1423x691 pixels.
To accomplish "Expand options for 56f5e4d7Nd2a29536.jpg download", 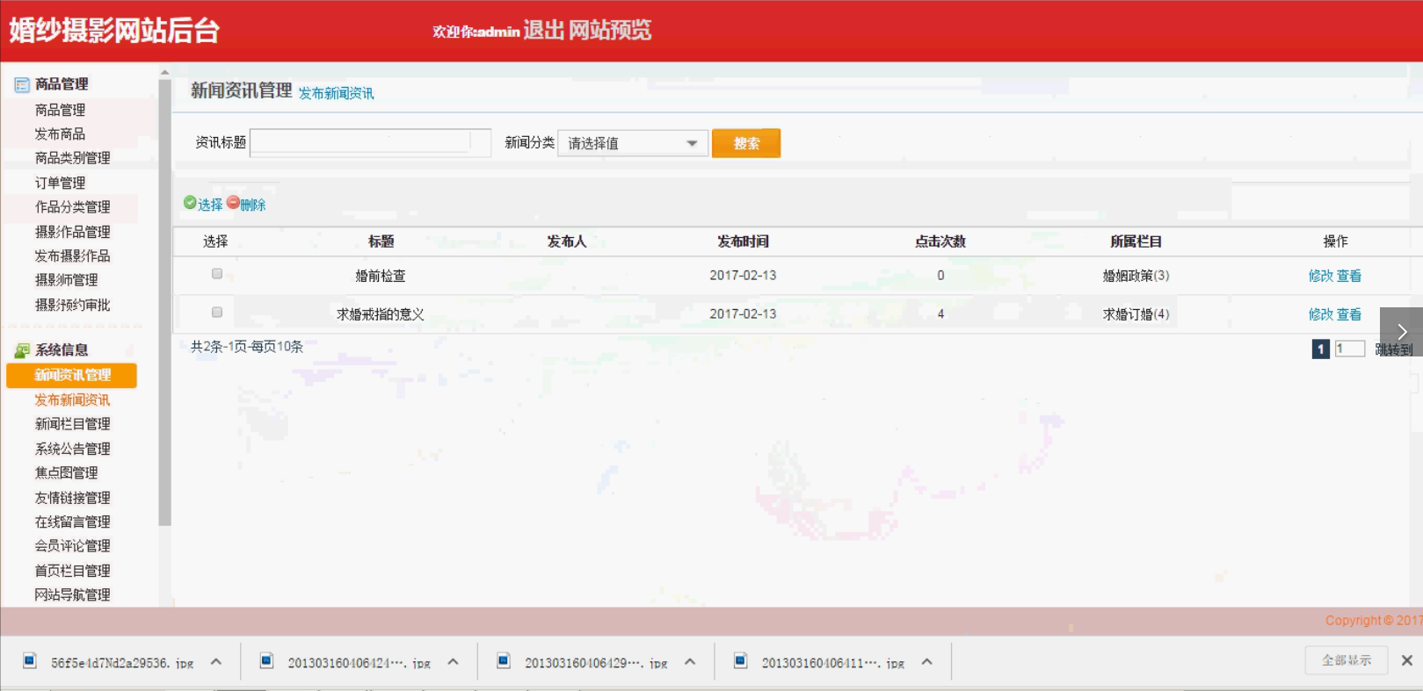I will pyautogui.click(x=216, y=662).
